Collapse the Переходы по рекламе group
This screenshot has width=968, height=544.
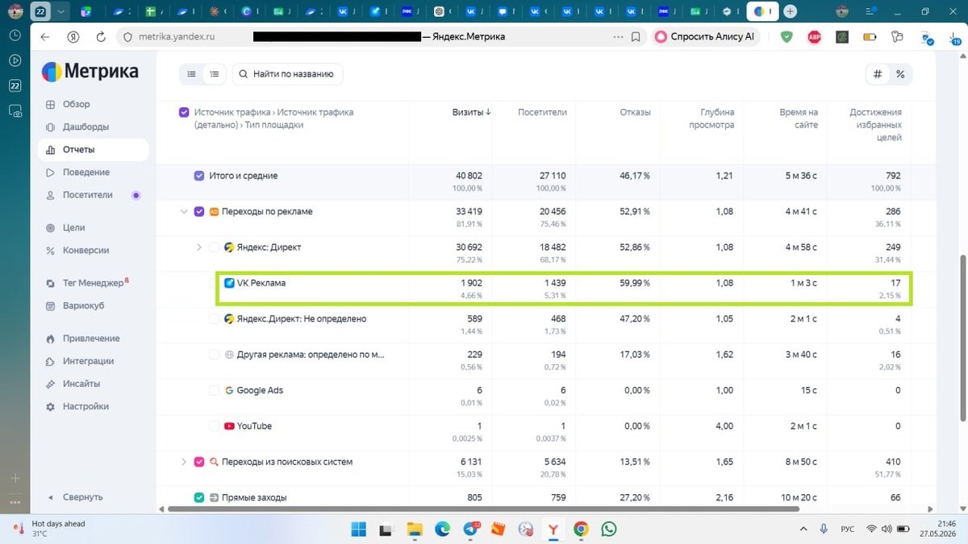(184, 211)
